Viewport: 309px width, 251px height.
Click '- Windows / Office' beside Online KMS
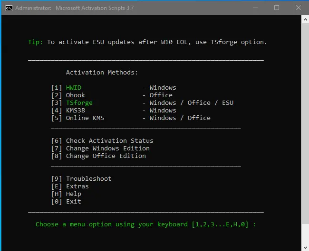coord(176,118)
